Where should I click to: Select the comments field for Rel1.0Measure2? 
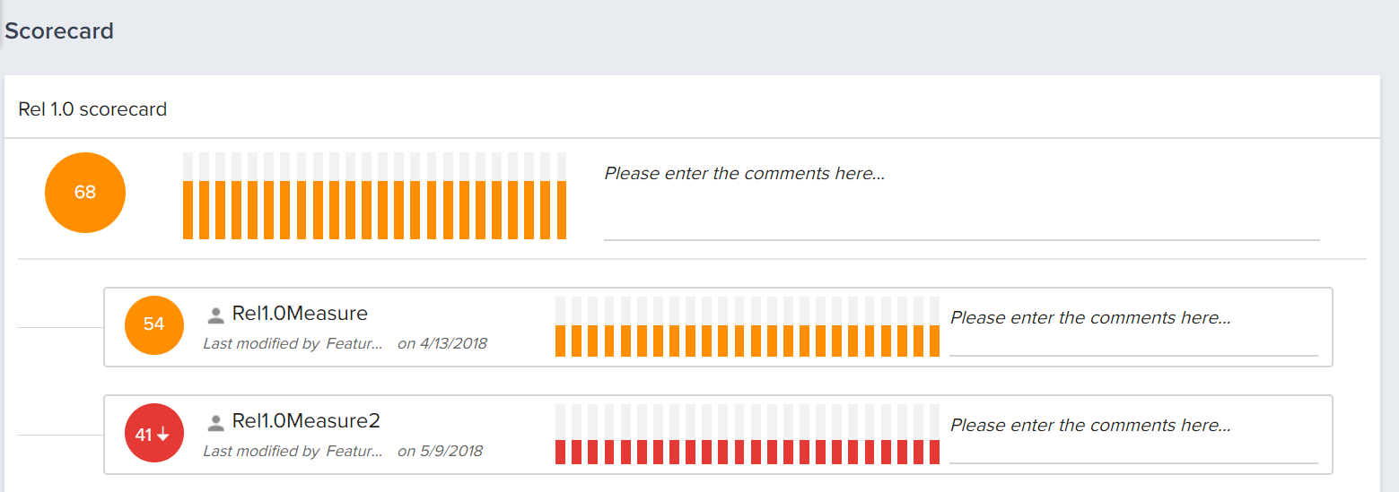[1133, 436]
